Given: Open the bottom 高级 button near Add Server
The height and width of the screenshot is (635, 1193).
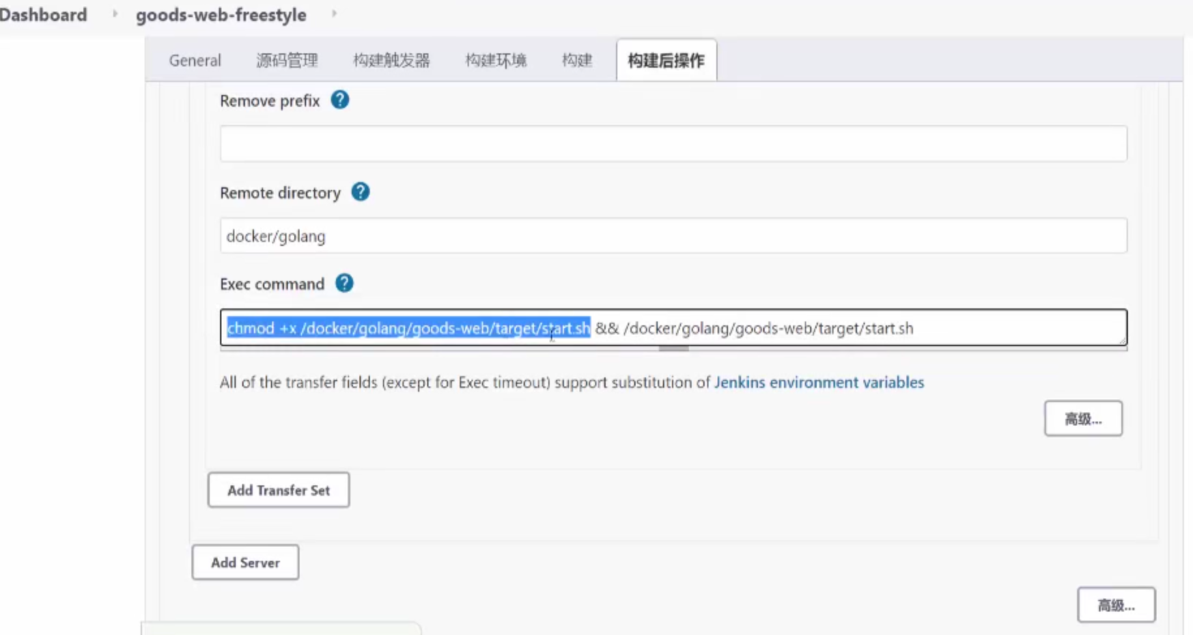Looking at the screenshot, I should [1116, 605].
